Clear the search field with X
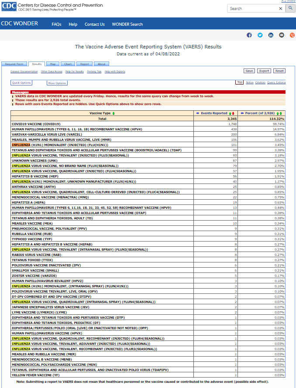The height and width of the screenshot is (388, 296). click(x=280, y=8)
